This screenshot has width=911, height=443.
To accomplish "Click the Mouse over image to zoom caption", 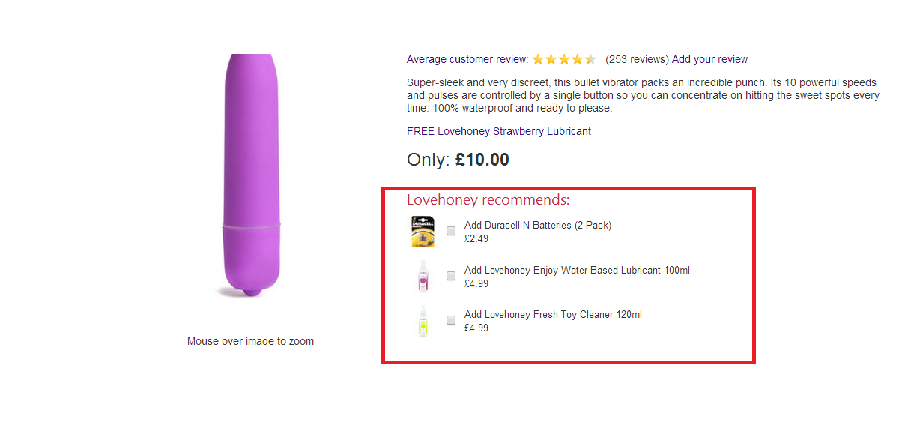I will [x=250, y=341].
